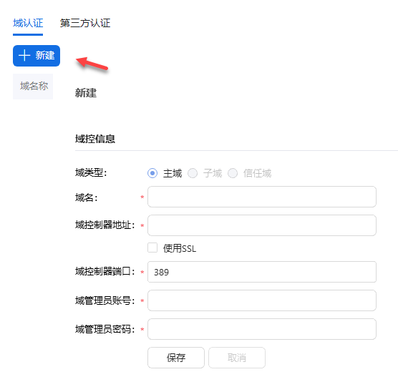Click the 取消 cancel button
Screen dimensions: 398x382
click(x=237, y=358)
